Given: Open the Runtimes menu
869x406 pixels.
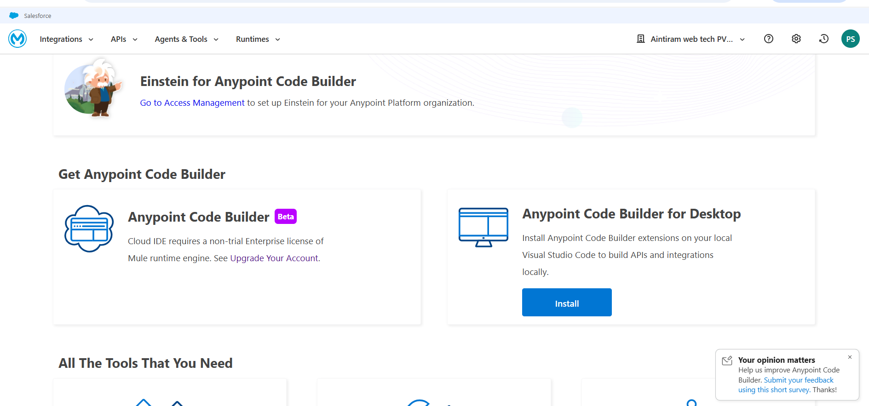Looking at the screenshot, I should point(258,40).
